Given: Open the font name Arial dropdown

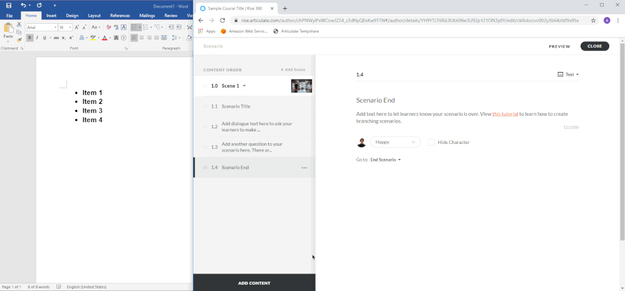Looking at the screenshot, I should tap(55, 28).
